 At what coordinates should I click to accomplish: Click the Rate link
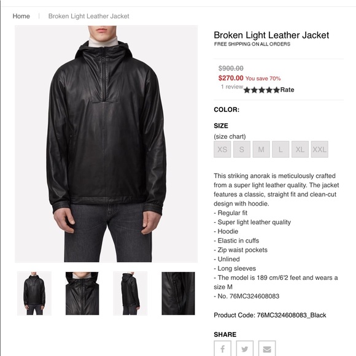pos(287,90)
